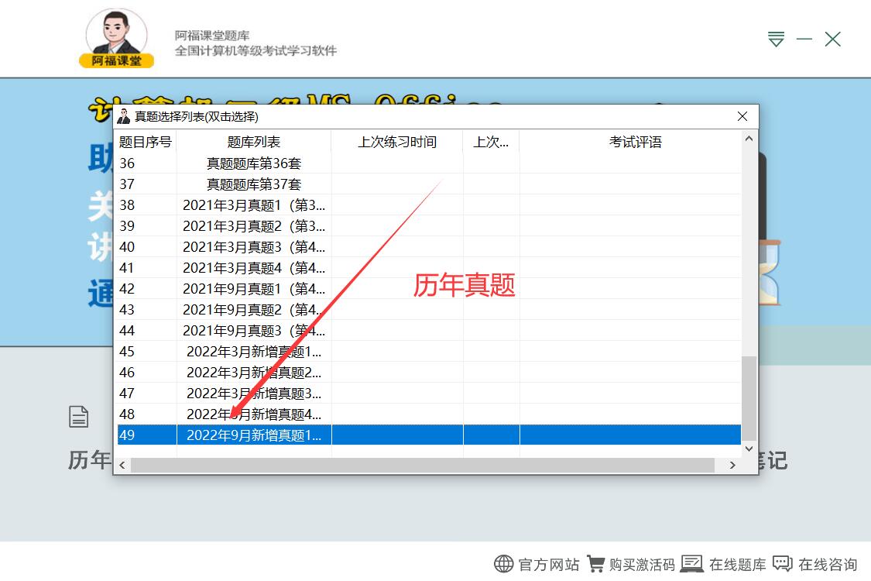Select the highlighted 2022年9月新增真题1 row
The image size is (871, 581).
pyautogui.click(x=253, y=435)
